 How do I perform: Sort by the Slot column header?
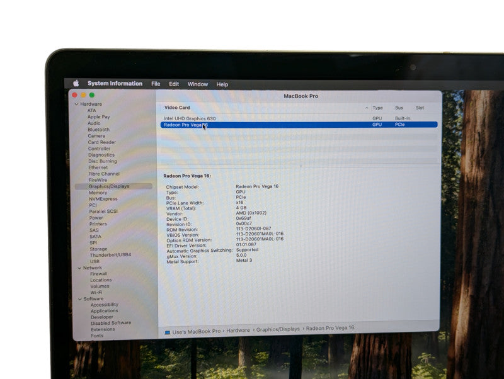(x=420, y=108)
